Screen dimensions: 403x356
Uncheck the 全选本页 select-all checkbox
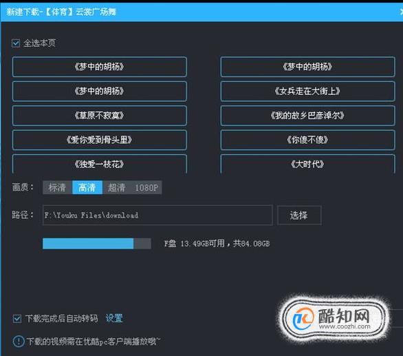click(x=16, y=43)
